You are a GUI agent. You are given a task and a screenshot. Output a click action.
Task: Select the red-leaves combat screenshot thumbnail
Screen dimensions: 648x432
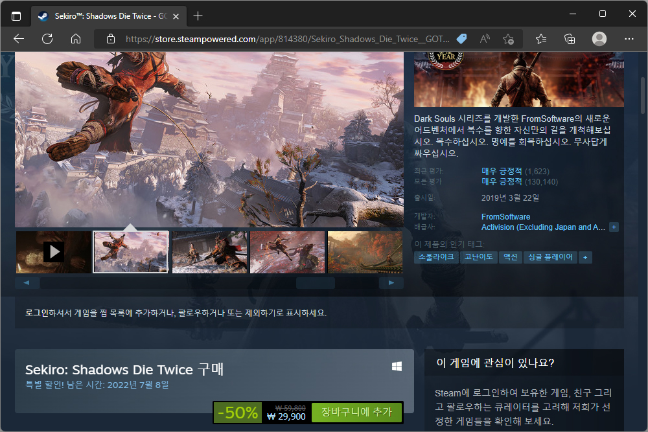click(x=287, y=252)
